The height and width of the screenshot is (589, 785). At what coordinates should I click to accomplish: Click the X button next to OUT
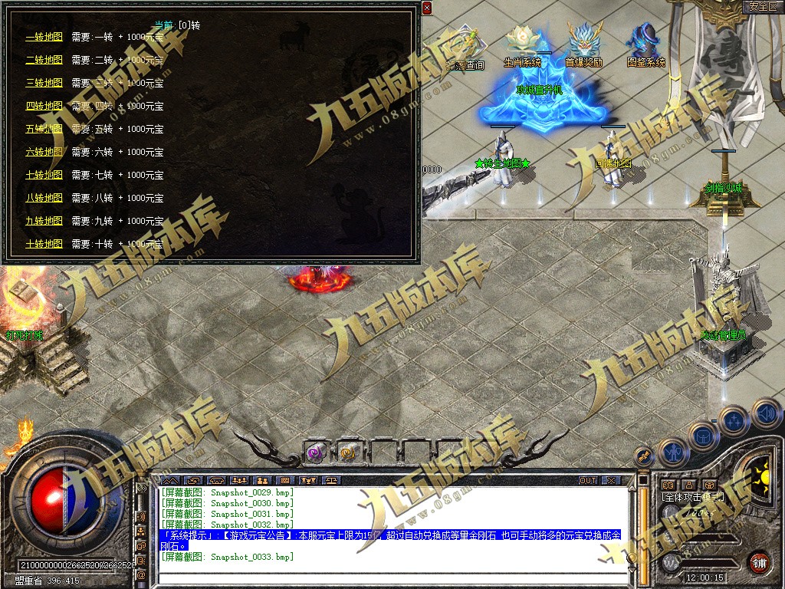point(611,480)
